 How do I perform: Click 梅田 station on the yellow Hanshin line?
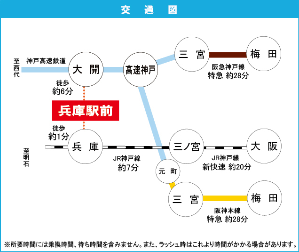(x=264, y=198)
